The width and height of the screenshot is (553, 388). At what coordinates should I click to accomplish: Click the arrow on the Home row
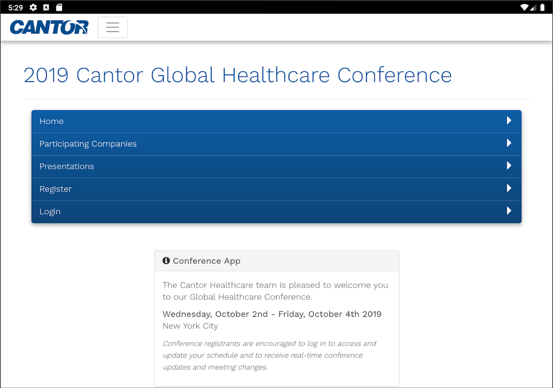[x=509, y=120]
